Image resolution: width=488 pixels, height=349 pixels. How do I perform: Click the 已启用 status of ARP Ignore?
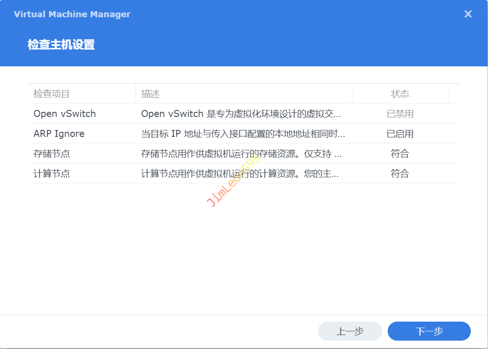coord(400,134)
